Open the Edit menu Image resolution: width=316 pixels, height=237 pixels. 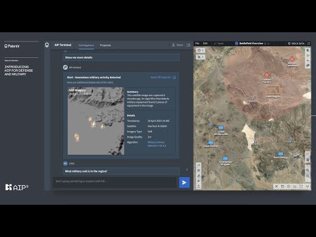(205, 43)
